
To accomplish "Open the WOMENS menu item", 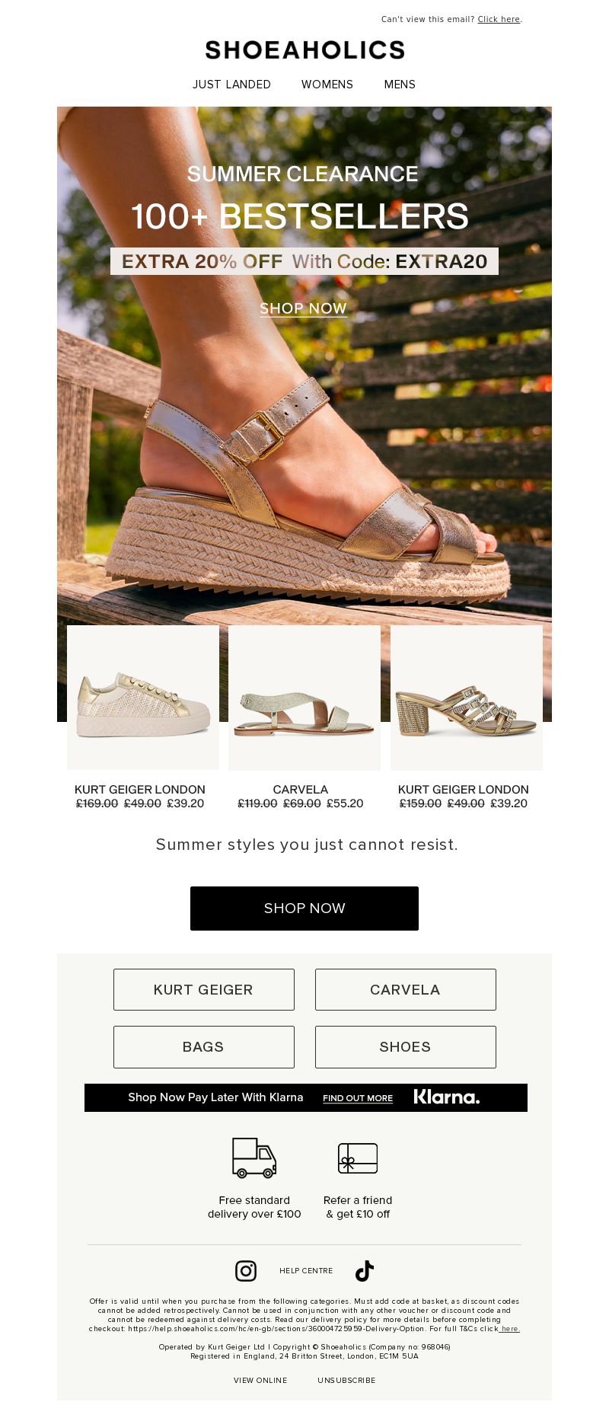I will point(327,85).
